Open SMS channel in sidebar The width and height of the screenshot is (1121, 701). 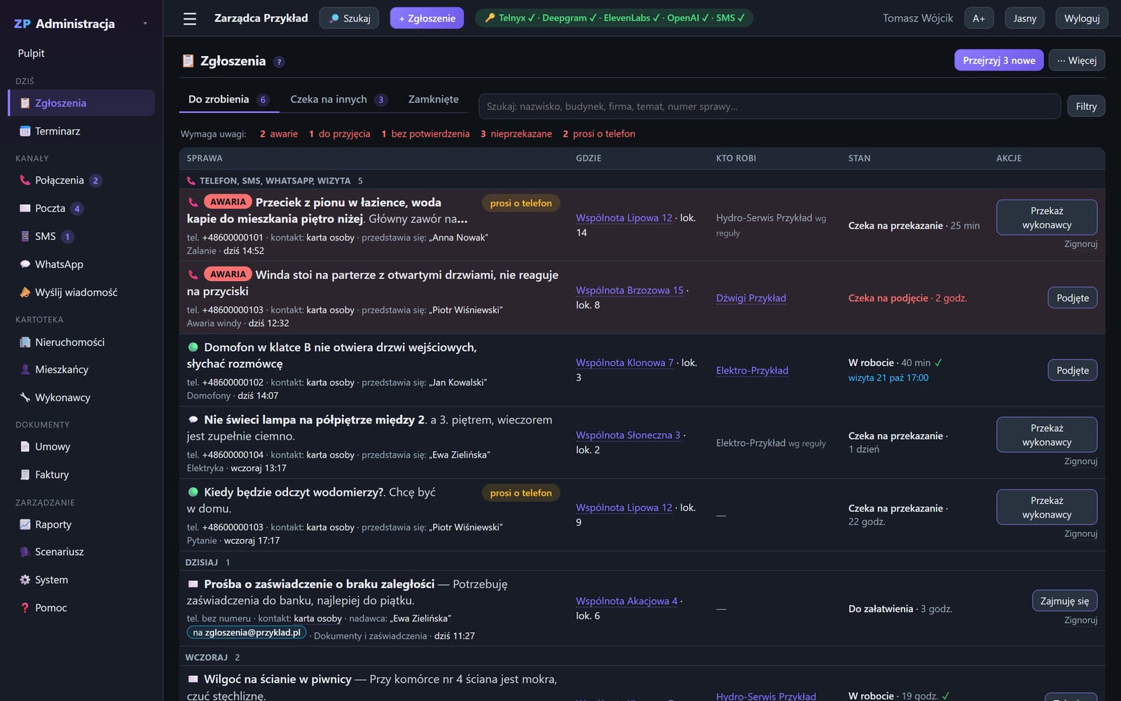[81, 236]
